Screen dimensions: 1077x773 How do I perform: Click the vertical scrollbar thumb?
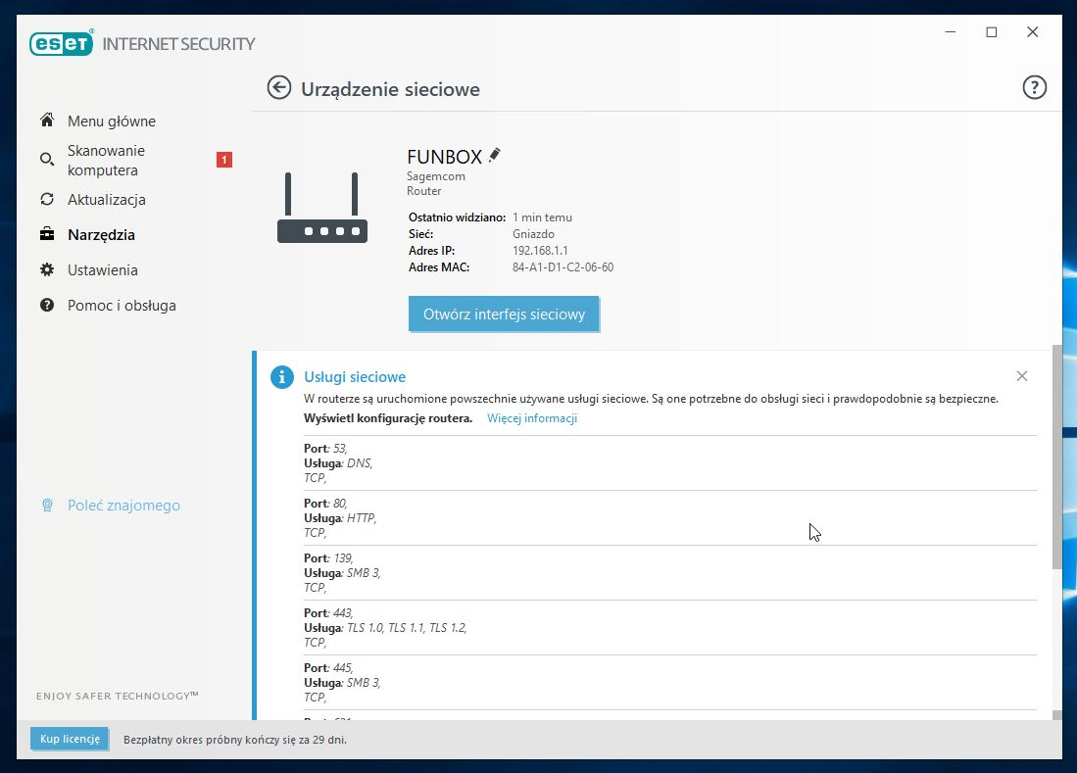click(1056, 457)
